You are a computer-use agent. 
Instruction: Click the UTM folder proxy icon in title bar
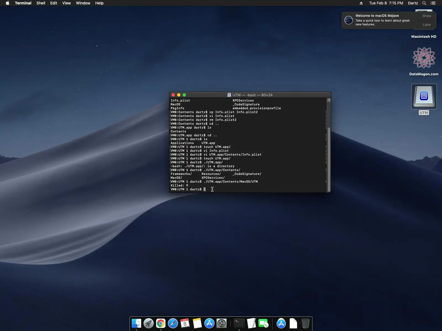tap(229, 95)
